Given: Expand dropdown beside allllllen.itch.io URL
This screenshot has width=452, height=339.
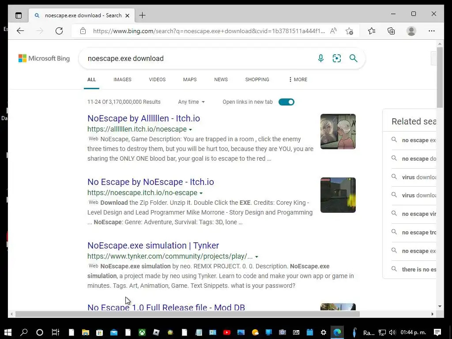Looking at the screenshot, I should click(190, 130).
